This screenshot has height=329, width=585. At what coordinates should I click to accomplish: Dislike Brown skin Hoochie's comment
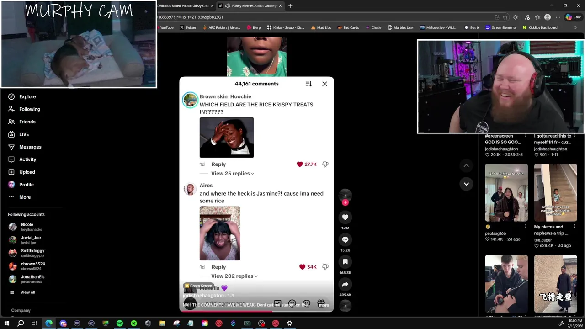tap(325, 164)
